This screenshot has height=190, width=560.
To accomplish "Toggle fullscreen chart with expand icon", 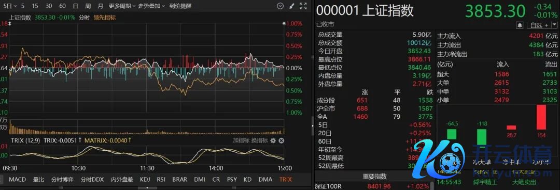I will point(303,6).
